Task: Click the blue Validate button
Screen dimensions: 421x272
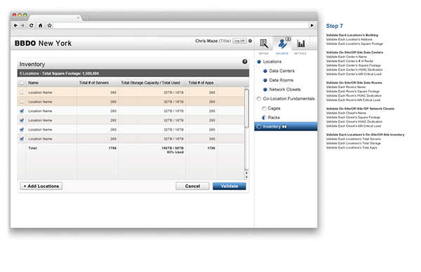Action: tap(229, 186)
